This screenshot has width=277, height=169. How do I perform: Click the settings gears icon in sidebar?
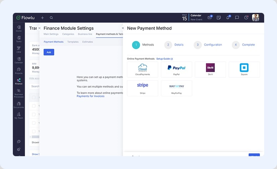point(19,149)
